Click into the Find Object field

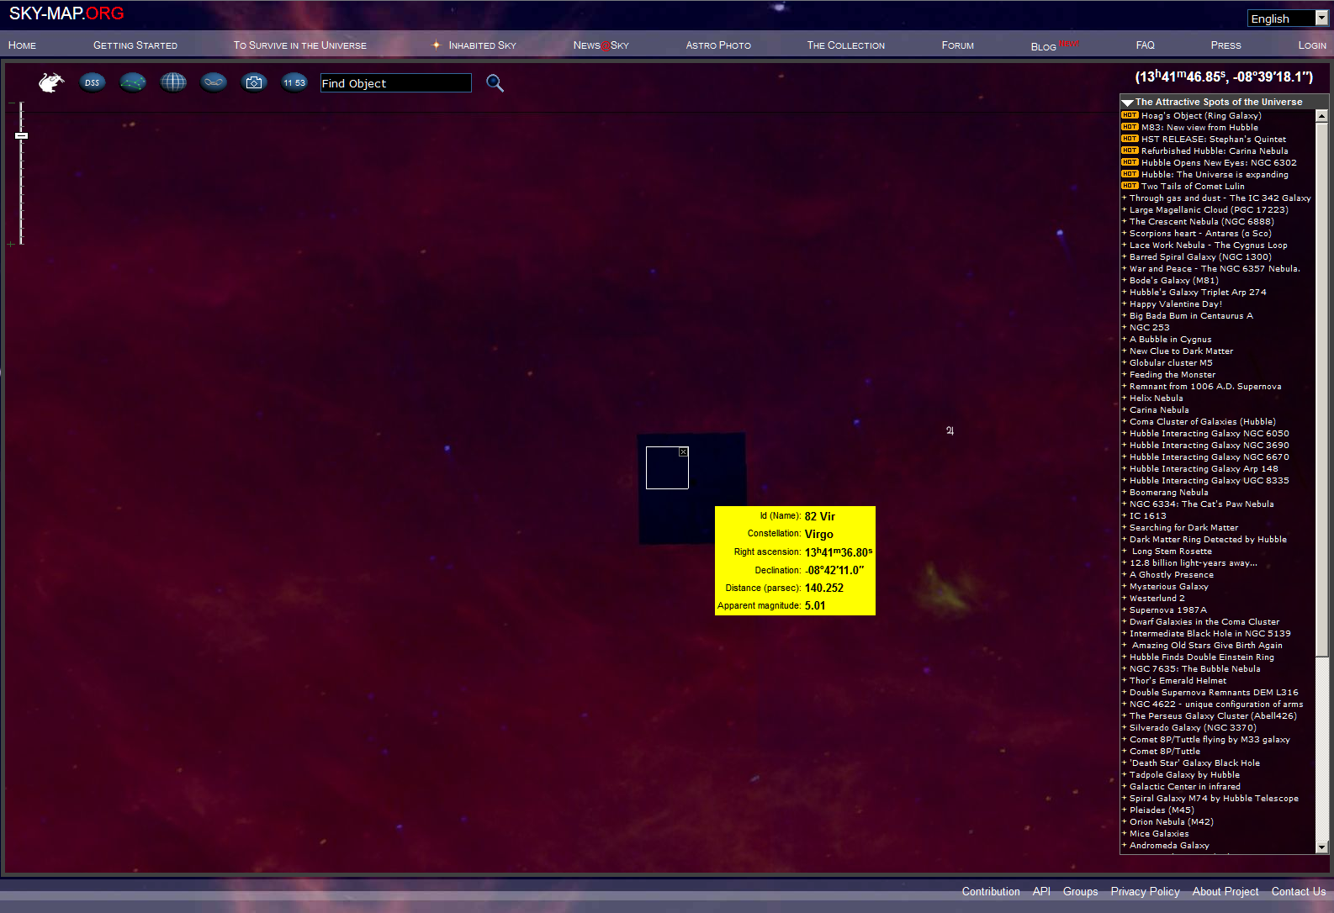point(395,83)
